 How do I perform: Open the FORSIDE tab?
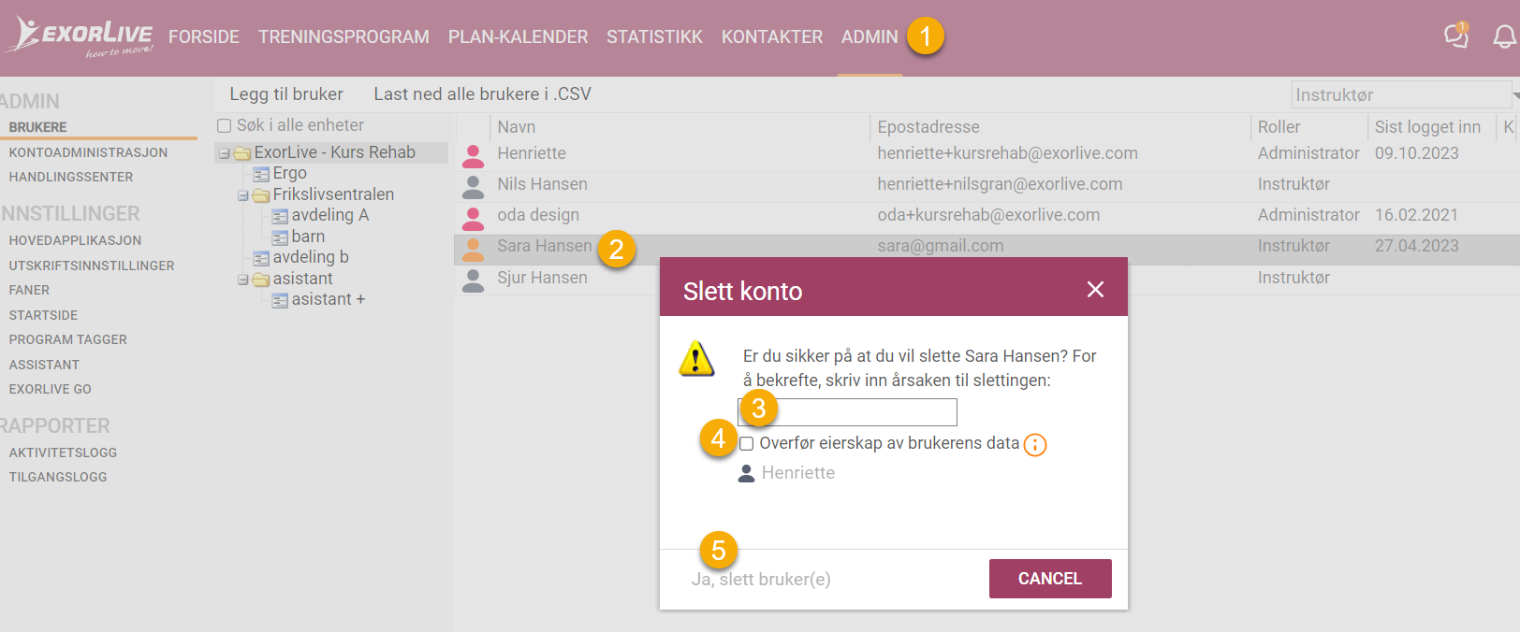[x=204, y=36]
